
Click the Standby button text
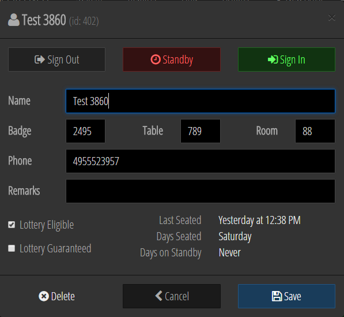tap(178, 60)
